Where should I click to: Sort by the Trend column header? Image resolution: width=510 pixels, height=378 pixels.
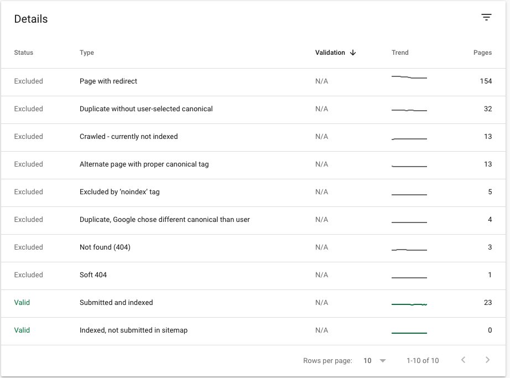(x=400, y=53)
